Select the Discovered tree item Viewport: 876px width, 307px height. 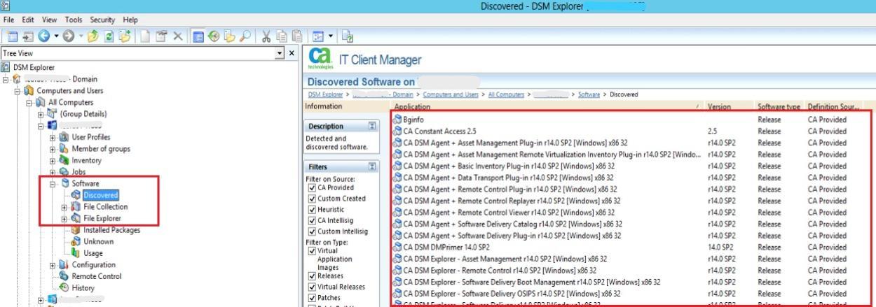[101, 195]
